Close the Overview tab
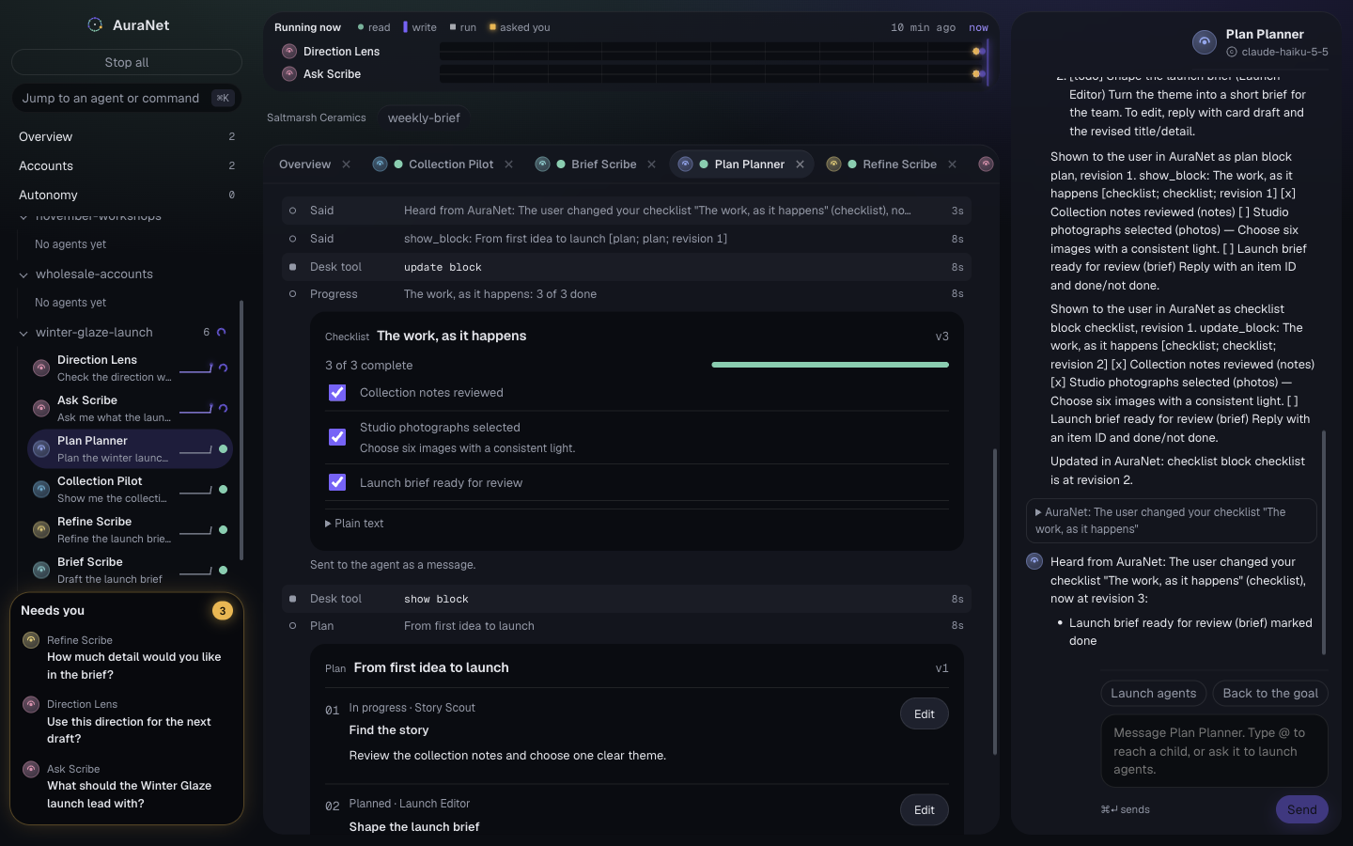The image size is (1353, 846). tap(347, 164)
